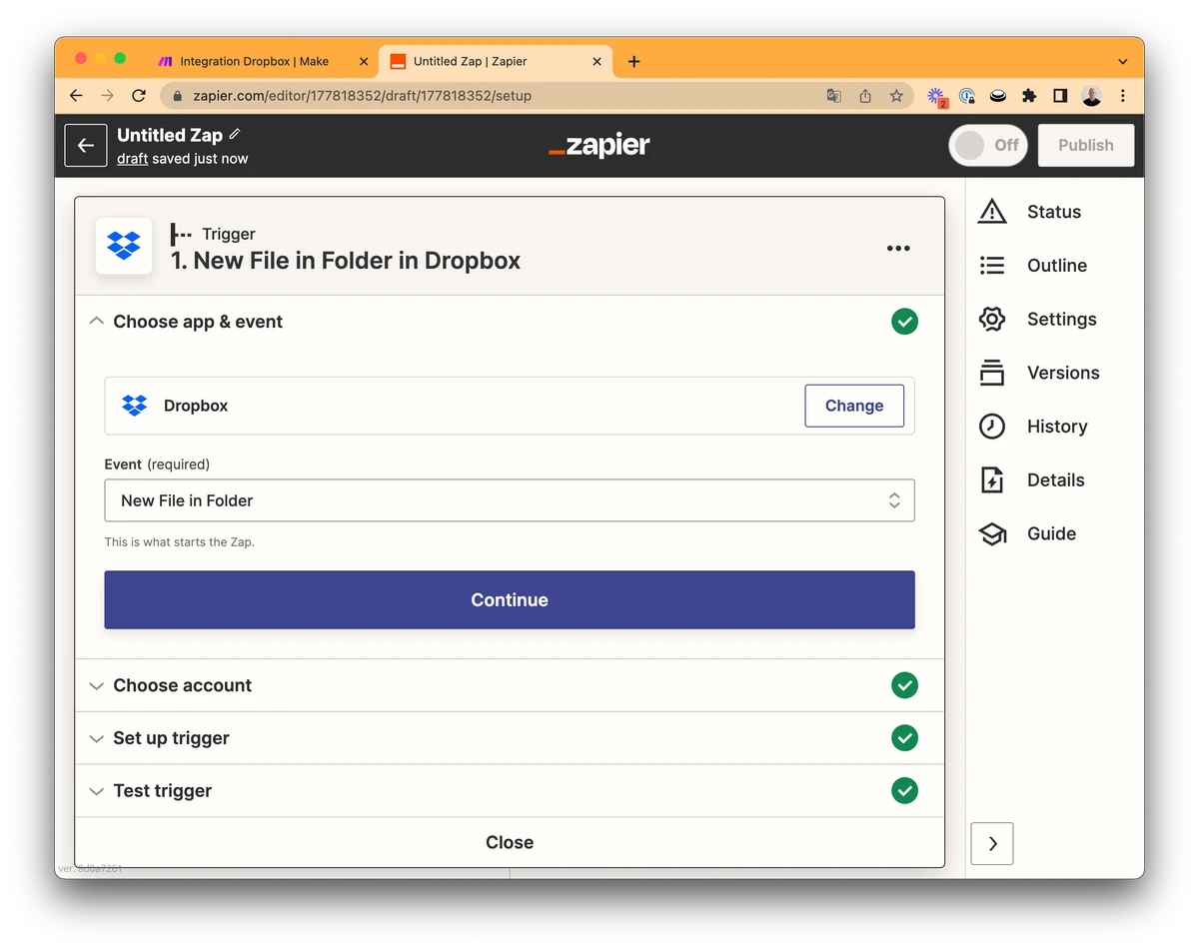Open the Details file icon

(x=991, y=479)
